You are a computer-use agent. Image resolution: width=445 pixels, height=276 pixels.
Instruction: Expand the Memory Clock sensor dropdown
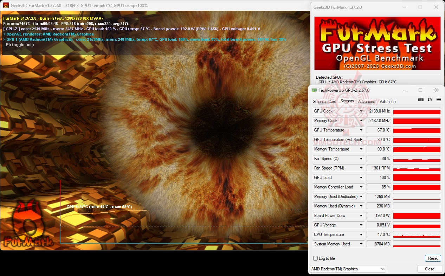click(361, 121)
